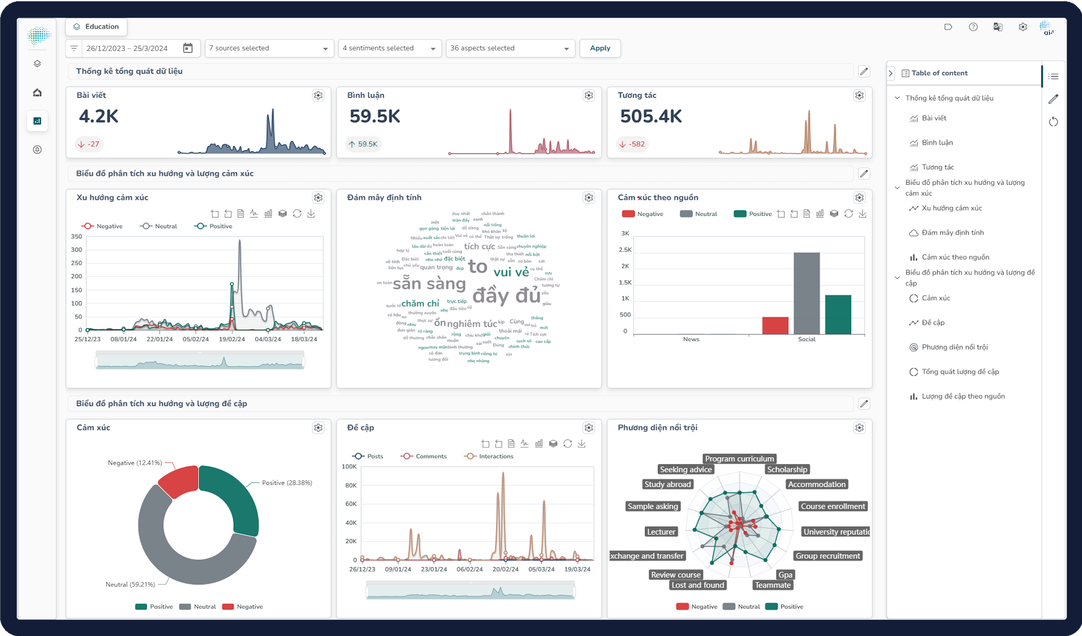Go to Bình luận in table of content

pyautogui.click(x=937, y=143)
